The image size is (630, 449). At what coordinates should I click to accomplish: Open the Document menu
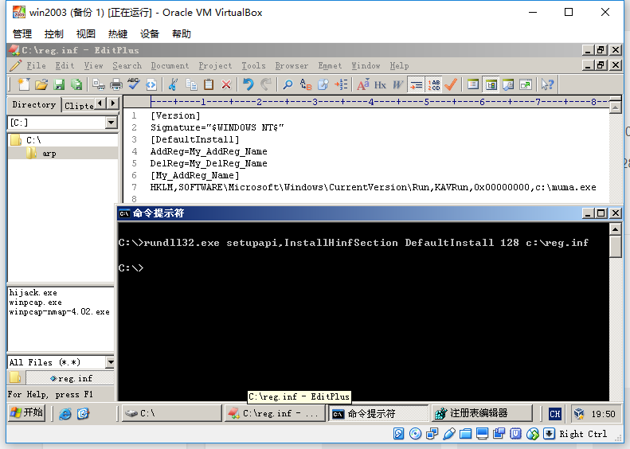[170, 65]
